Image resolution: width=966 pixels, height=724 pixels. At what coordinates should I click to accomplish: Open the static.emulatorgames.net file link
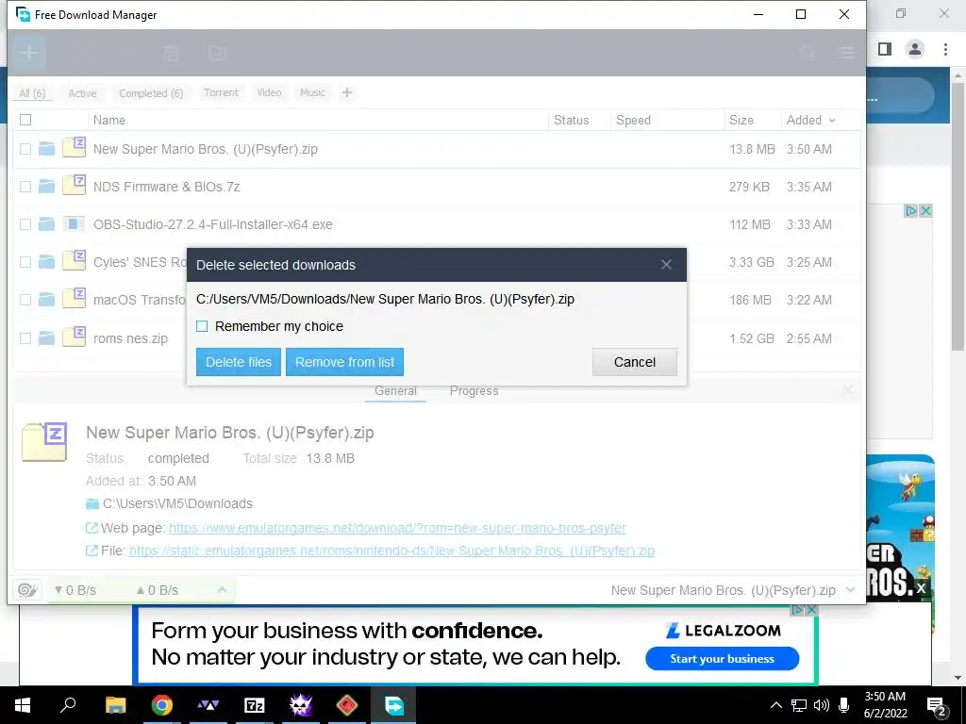[x=391, y=551]
